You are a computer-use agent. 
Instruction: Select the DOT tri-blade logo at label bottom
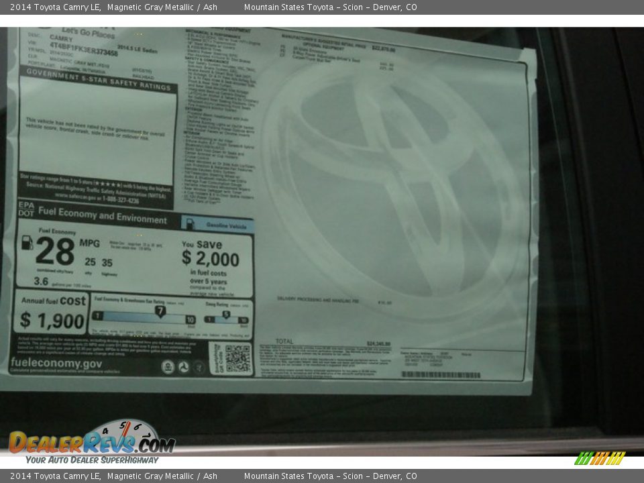pos(182,366)
